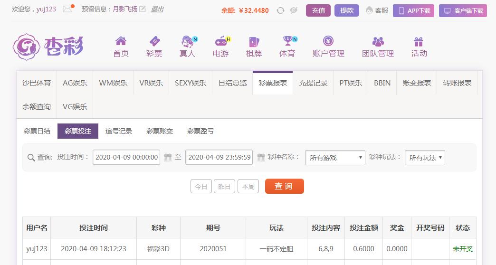Open calendar picker for end time
496x265 pixels.
pos(261,157)
